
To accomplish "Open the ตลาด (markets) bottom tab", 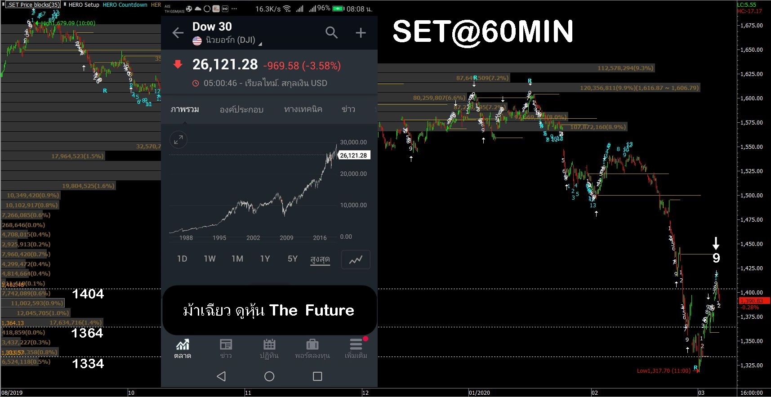I will pos(183,349).
